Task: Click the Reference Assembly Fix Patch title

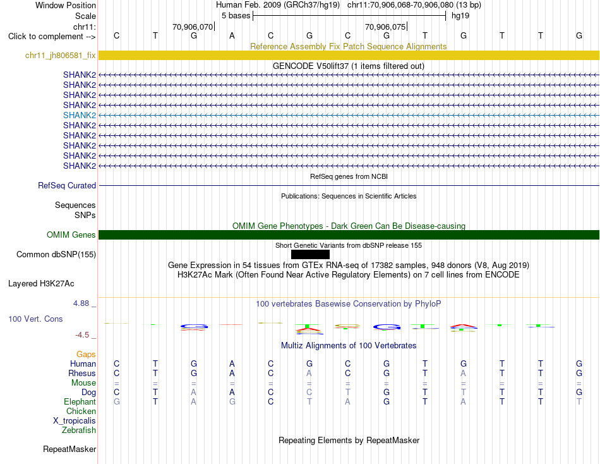Action: click(349, 46)
